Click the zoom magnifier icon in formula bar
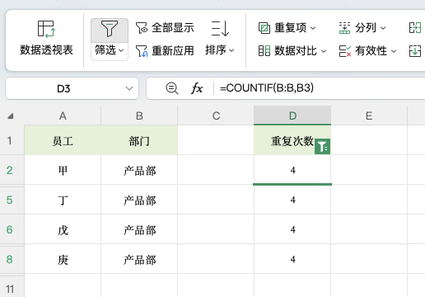The width and height of the screenshot is (425, 297). pyautogui.click(x=172, y=88)
